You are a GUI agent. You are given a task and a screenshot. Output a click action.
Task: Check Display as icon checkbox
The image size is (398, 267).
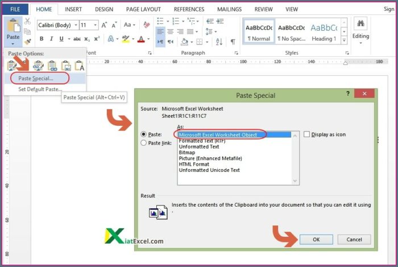[x=306, y=134]
